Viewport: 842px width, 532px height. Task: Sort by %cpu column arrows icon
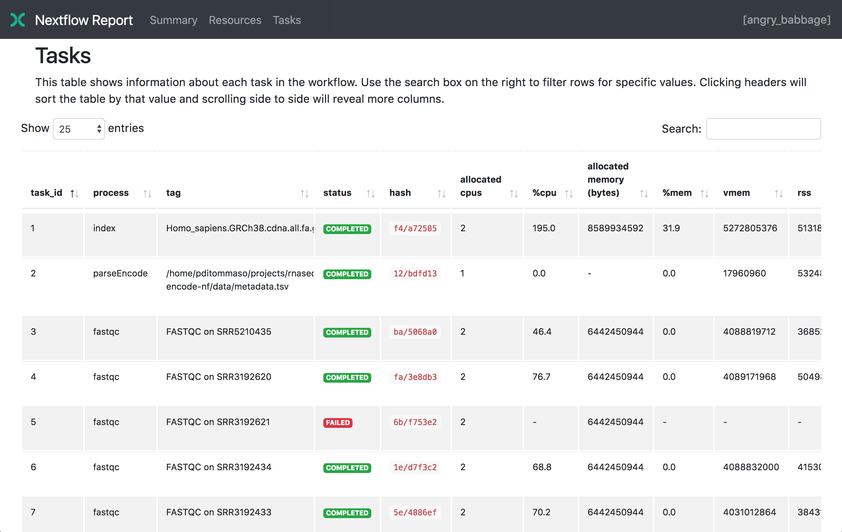(x=569, y=193)
